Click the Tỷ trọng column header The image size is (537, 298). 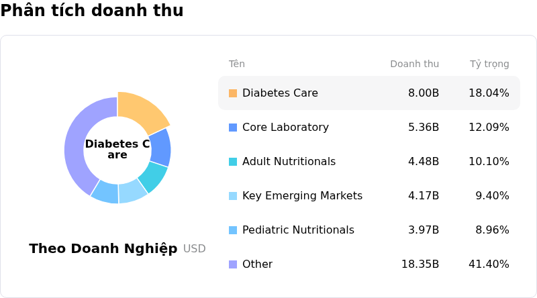click(489, 64)
